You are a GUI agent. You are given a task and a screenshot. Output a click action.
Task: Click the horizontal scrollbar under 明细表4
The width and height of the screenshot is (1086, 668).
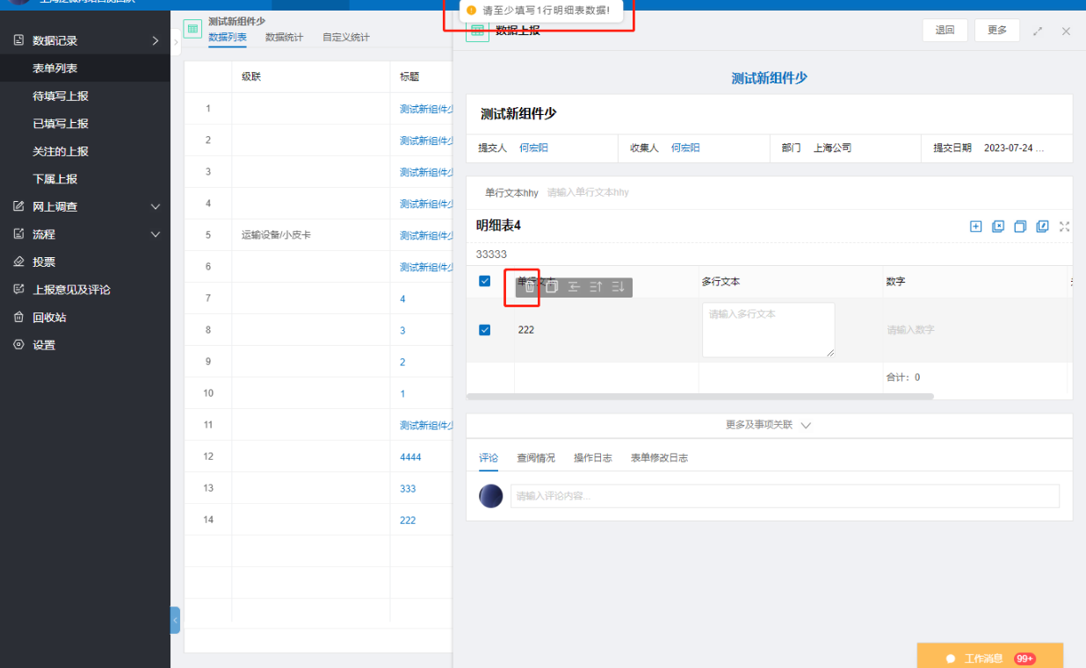click(699, 397)
